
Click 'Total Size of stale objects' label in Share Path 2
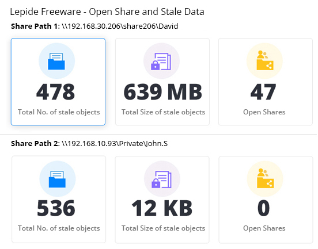(163, 228)
